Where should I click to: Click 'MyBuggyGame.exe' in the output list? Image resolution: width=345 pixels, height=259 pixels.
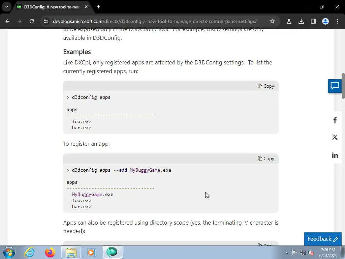[x=93, y=195]
